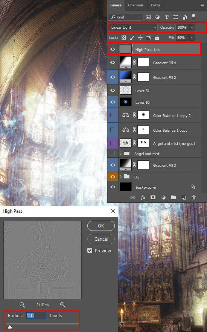The image size is (207, 332).
Task: Open the fx layer style menu
Action: coord(143,198)
